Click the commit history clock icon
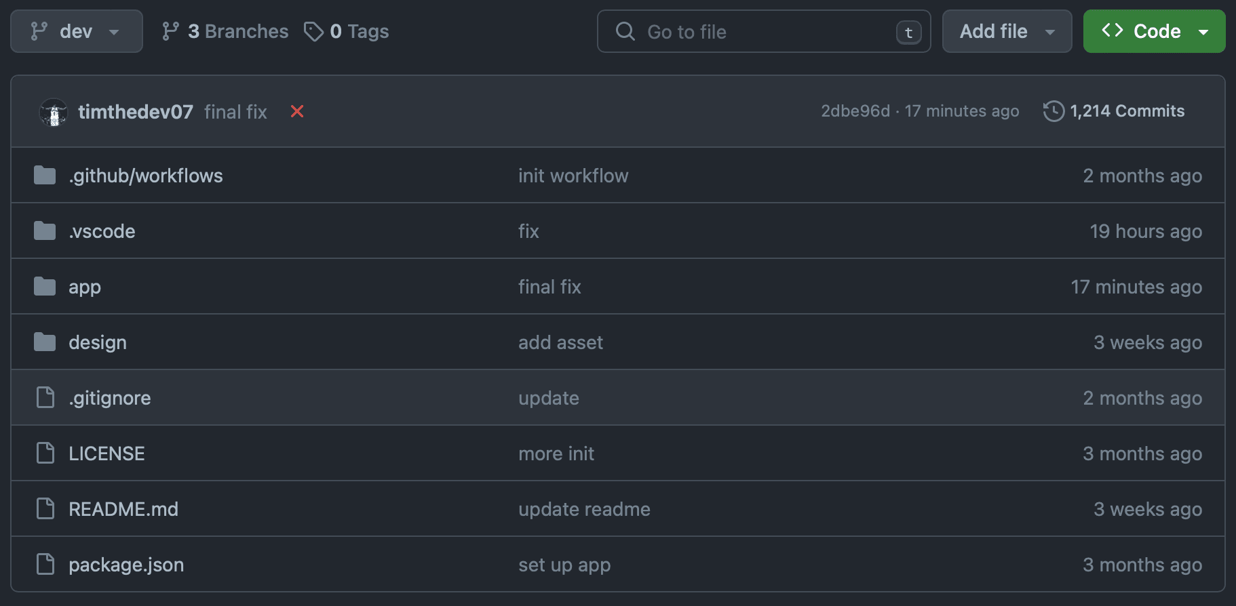The image size is (1236, 606). point(1054,111)
